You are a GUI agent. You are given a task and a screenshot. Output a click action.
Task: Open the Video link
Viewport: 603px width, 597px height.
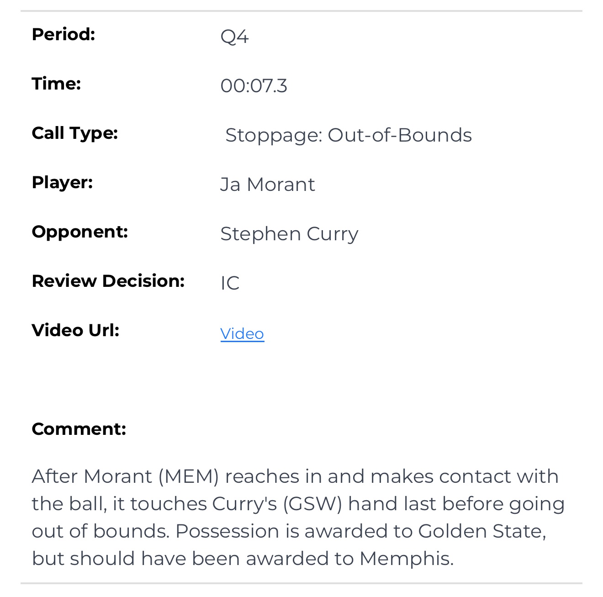(242, 334)
